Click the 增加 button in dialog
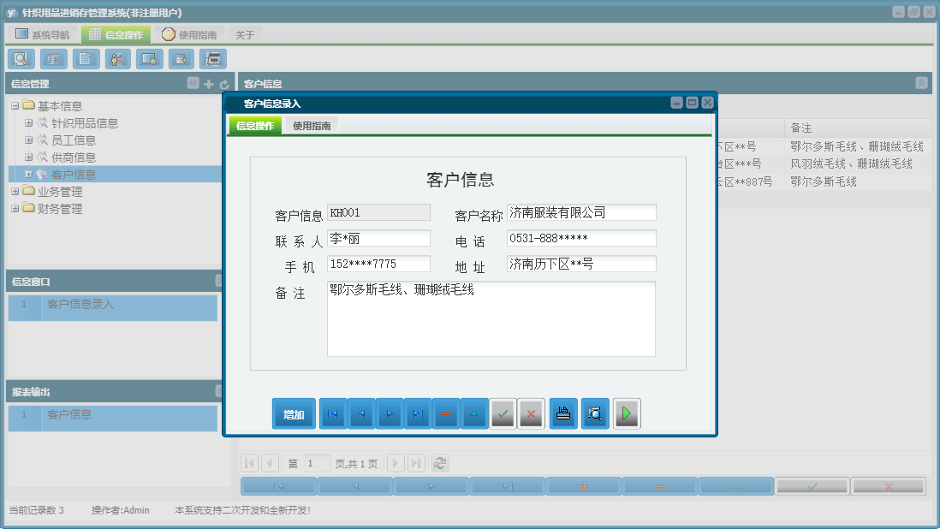This screenshot has width=940, height=529. pyautogui.click(x=294, y=414)
